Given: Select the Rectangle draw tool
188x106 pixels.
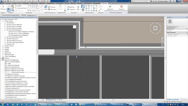Looking at the screenshot, I should coord(30,6).
